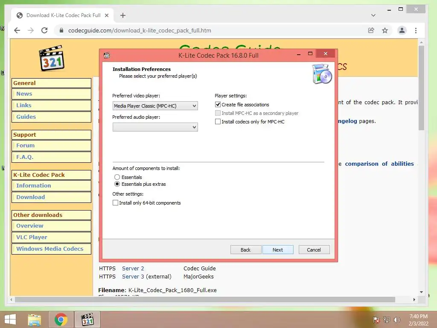Open the Chrome three-dot menu
The image size is (437, 328).
416,30
